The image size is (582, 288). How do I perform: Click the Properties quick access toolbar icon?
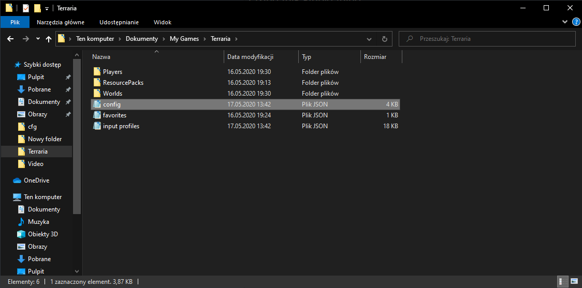[25, 8]
